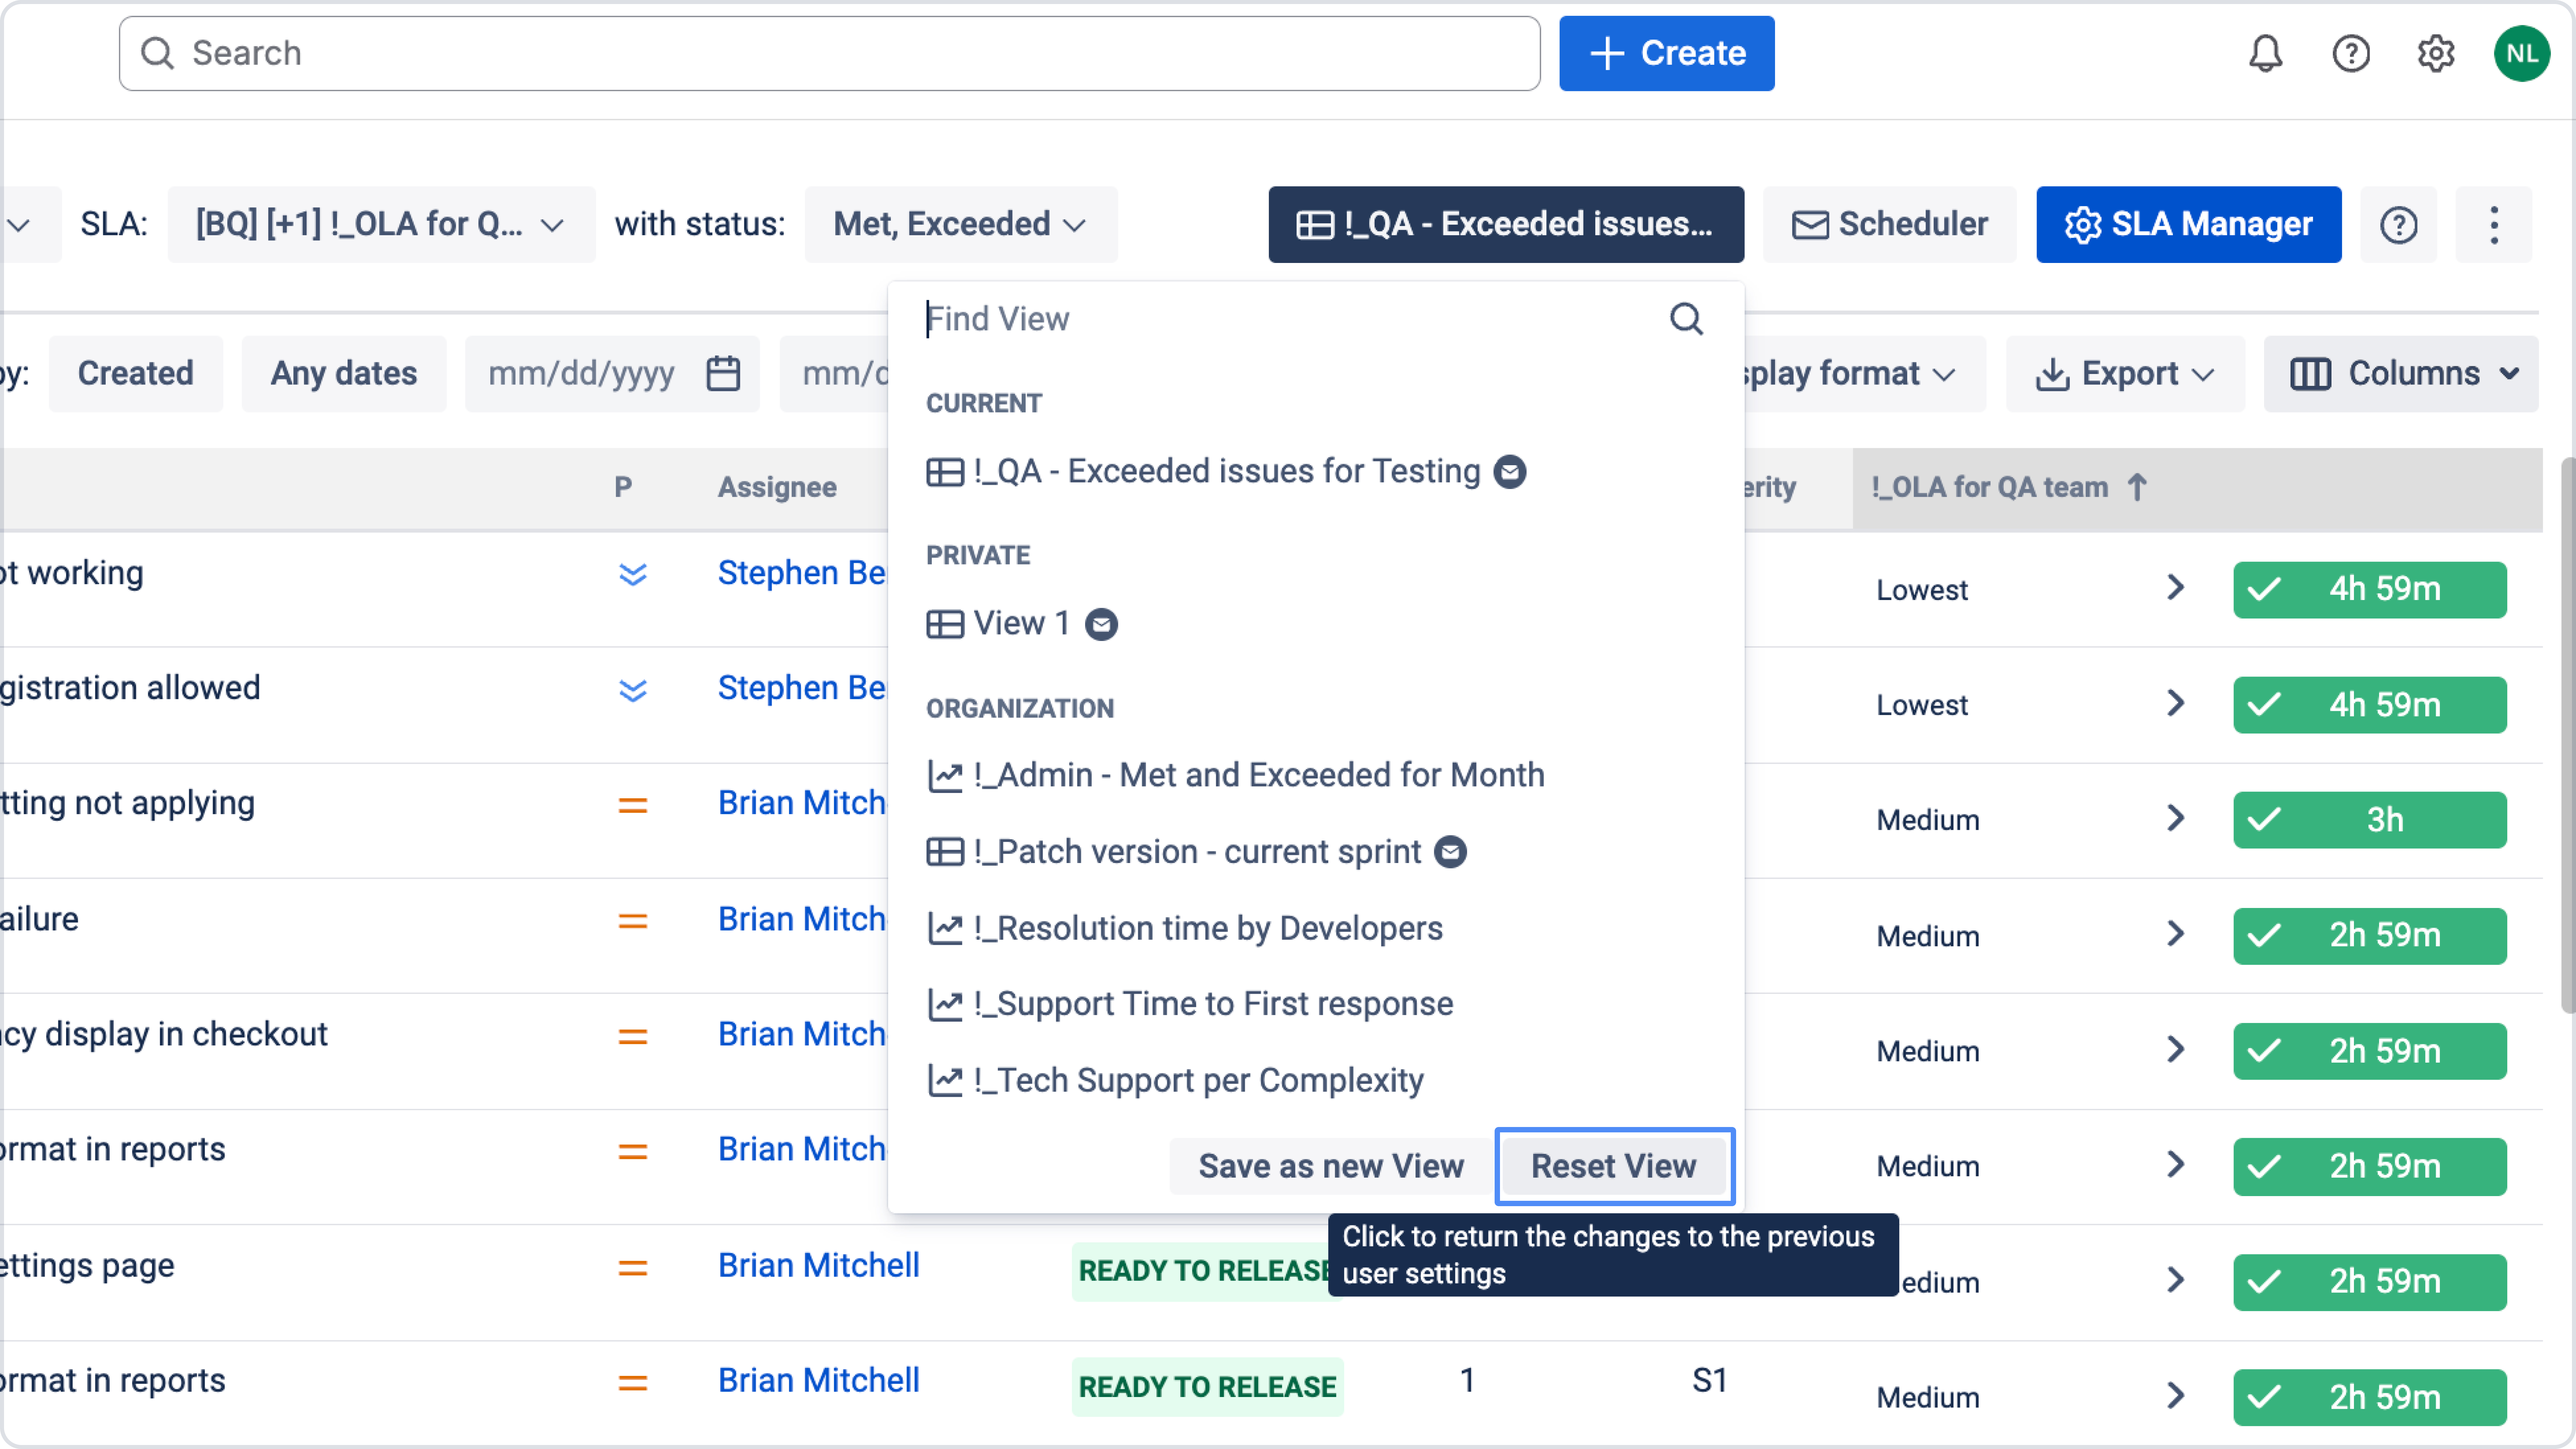Click the first mm/dd/yyyy date field
The image size is (2576, 1449).
[612, 374]
